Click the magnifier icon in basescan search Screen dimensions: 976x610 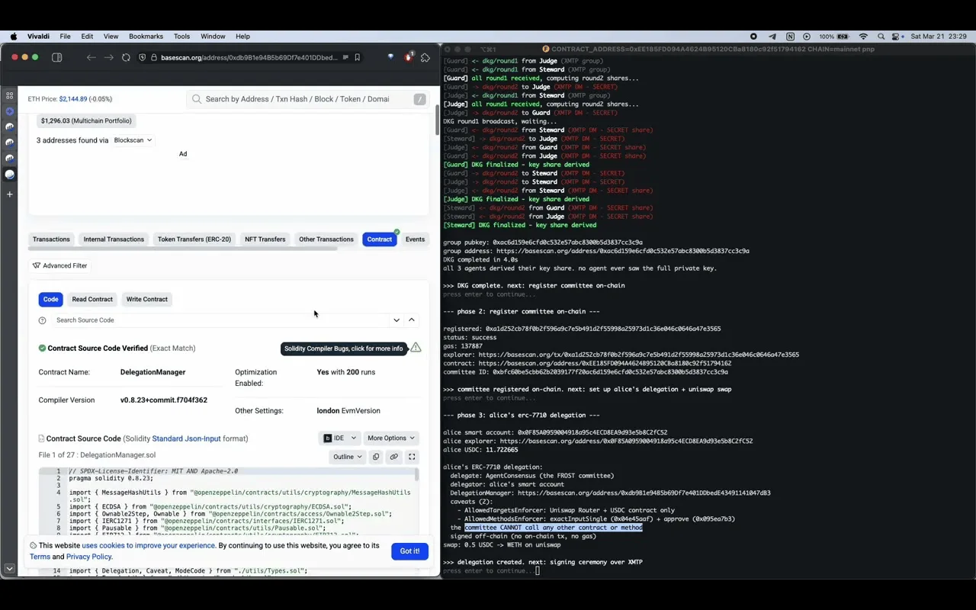tap(197, 99)
